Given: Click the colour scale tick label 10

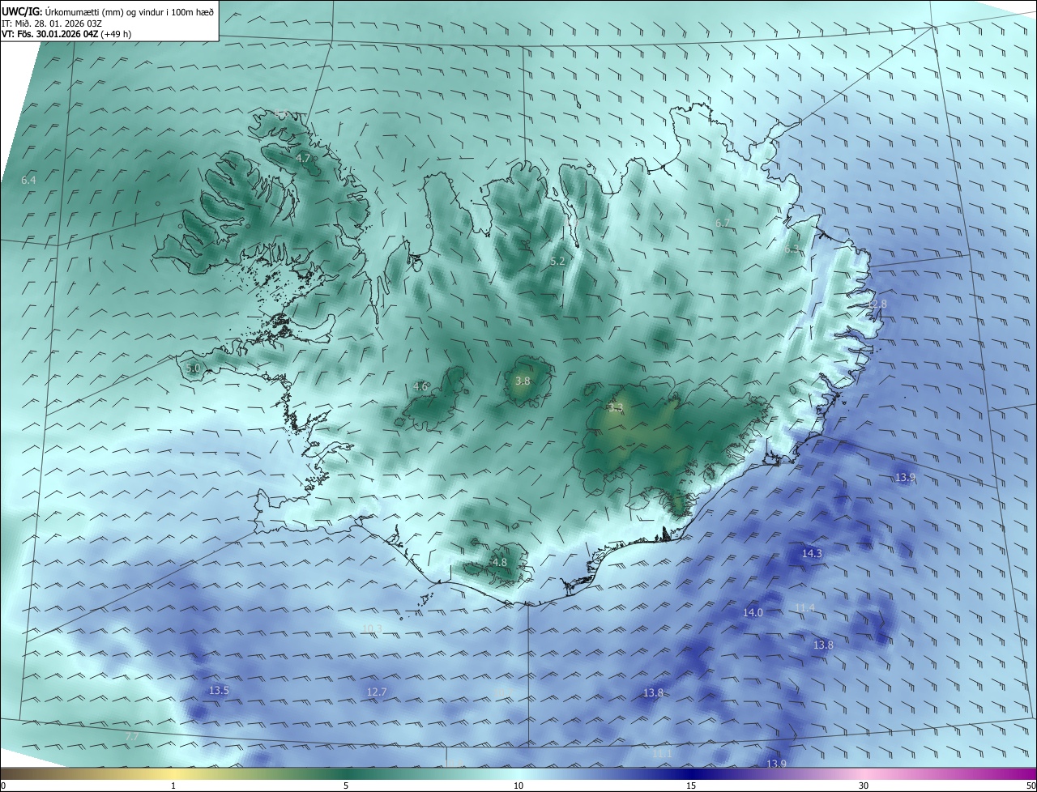Looking at the screenshot, I should 518,786.
